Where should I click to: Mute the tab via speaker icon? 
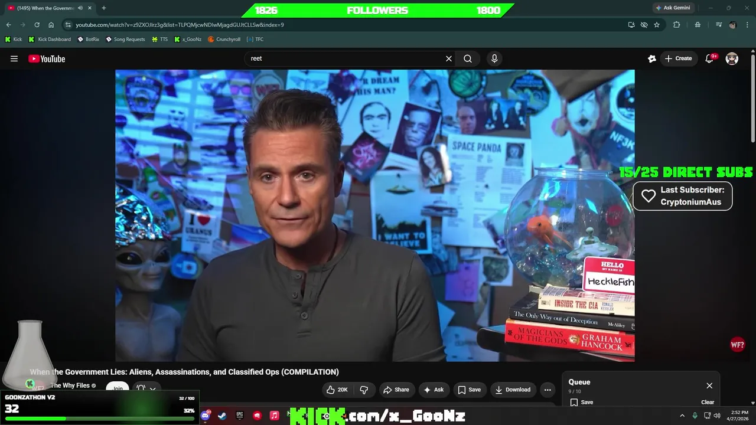80,8
